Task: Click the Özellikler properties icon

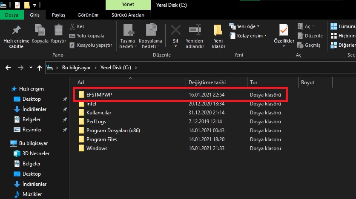Action: tap(284, 30)
